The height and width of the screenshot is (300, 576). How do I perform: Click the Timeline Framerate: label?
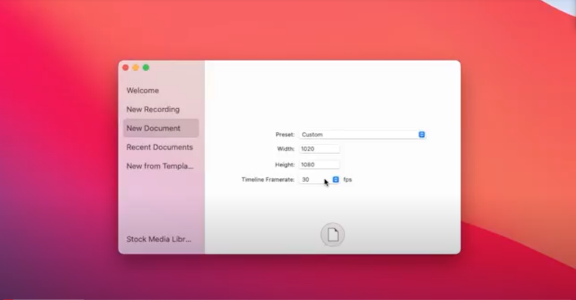tap(268, 179)
